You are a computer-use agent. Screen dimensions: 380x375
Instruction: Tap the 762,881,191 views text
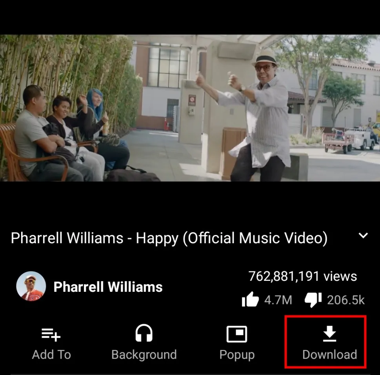tap(303, 276)
